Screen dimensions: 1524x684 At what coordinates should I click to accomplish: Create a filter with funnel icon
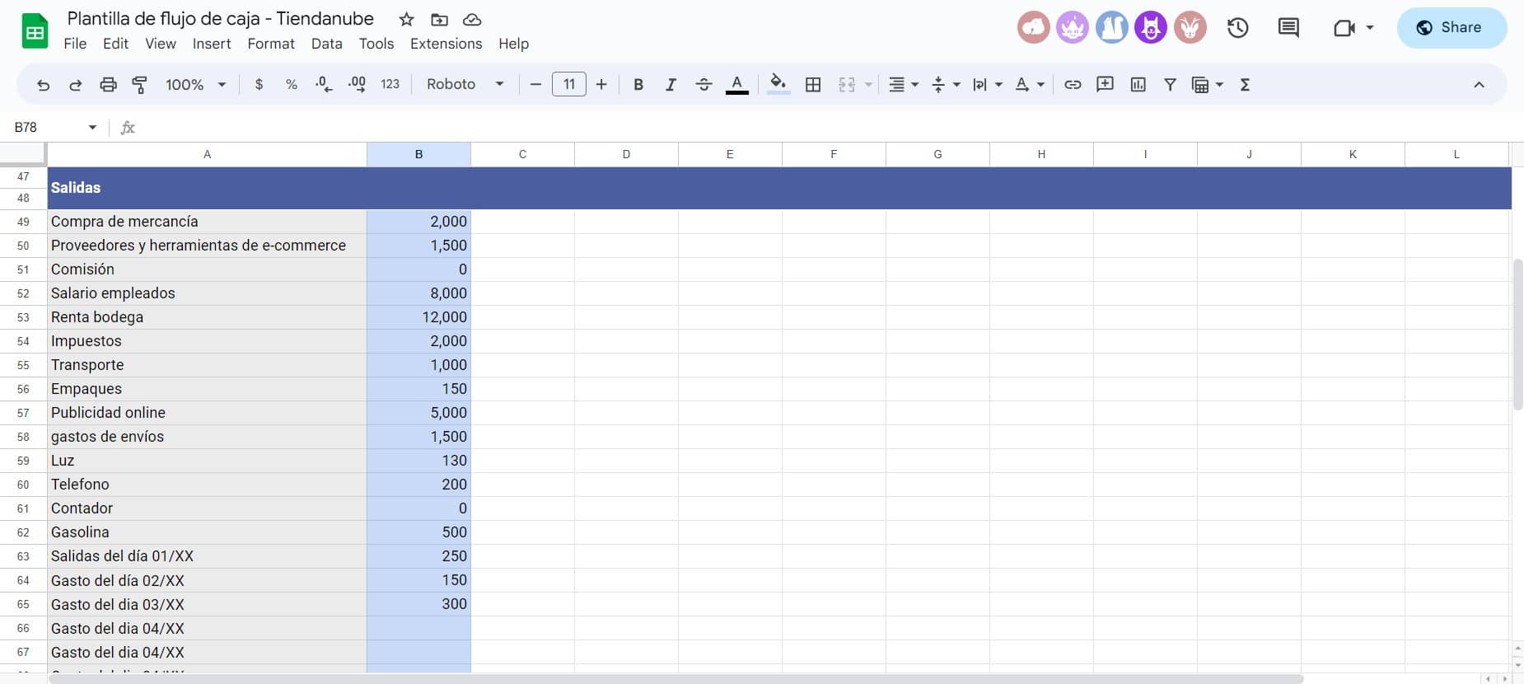1170,85
